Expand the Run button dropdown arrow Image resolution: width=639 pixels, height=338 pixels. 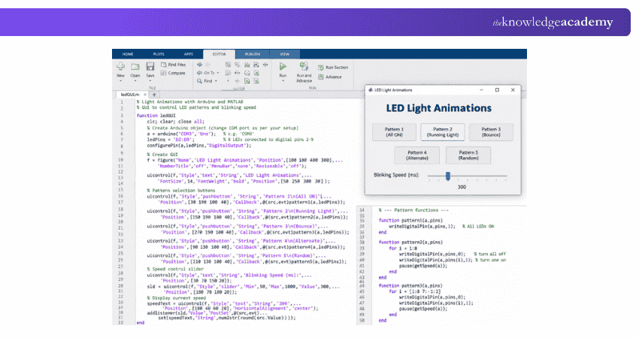coord(283,81)
